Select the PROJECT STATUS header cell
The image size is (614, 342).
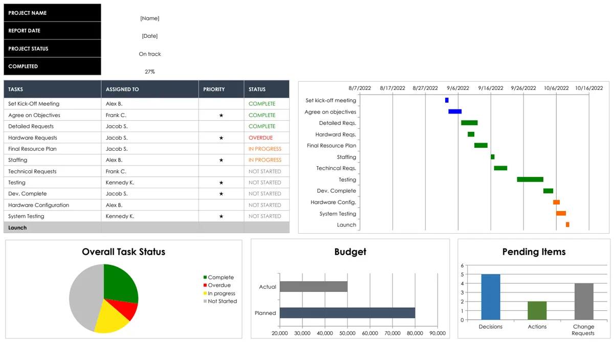pyautogui.click(x=52, y=49)
